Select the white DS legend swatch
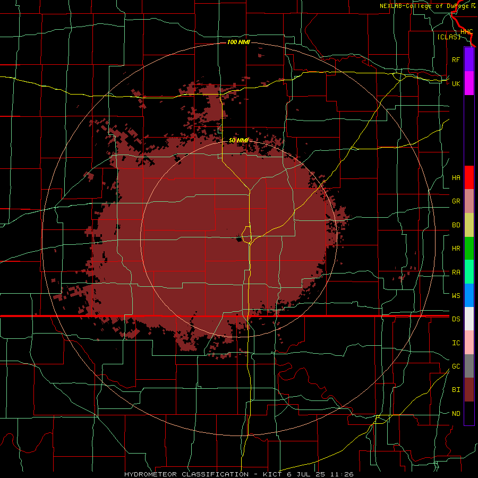 [469, 319]
